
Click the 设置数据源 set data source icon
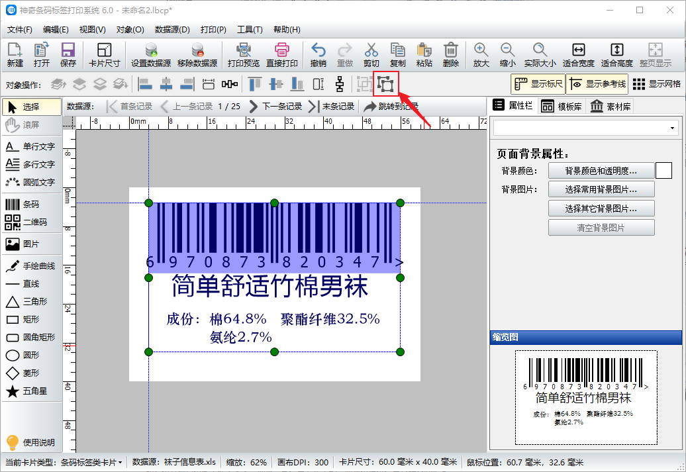pyautogui.click(x=151, y=55)
